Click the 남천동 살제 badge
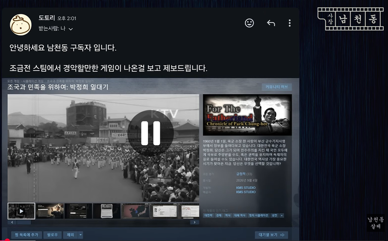388x241 pixels. (376, 223)
